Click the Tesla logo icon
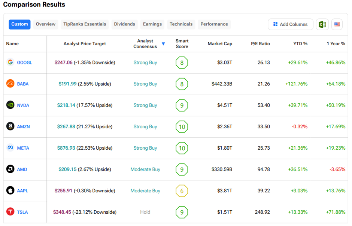 point(10,212)
